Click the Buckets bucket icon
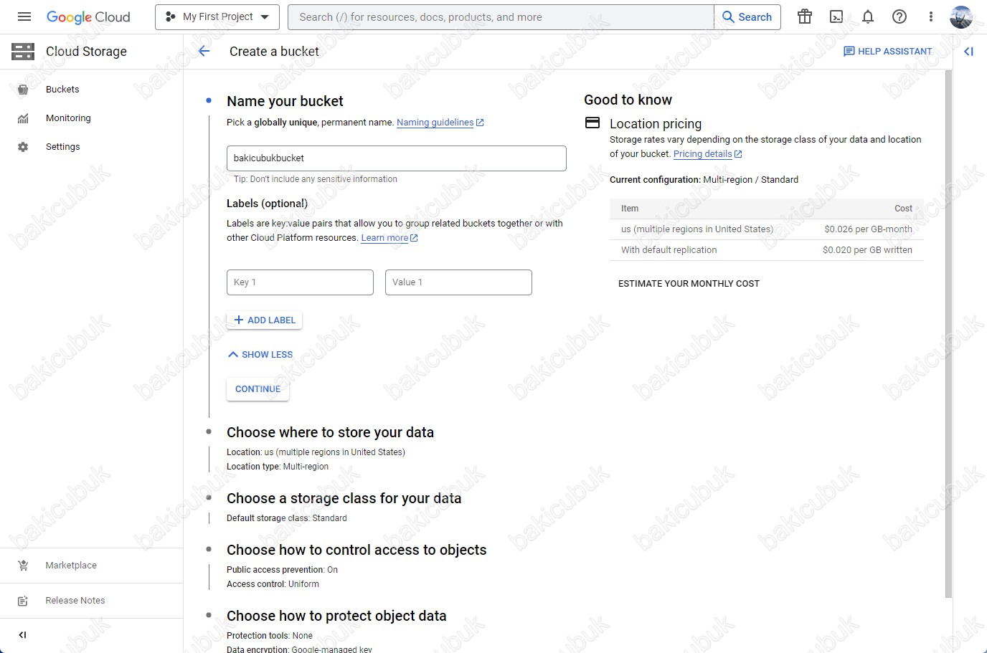Screen dimensions: 987x653 tap(23, 90)
